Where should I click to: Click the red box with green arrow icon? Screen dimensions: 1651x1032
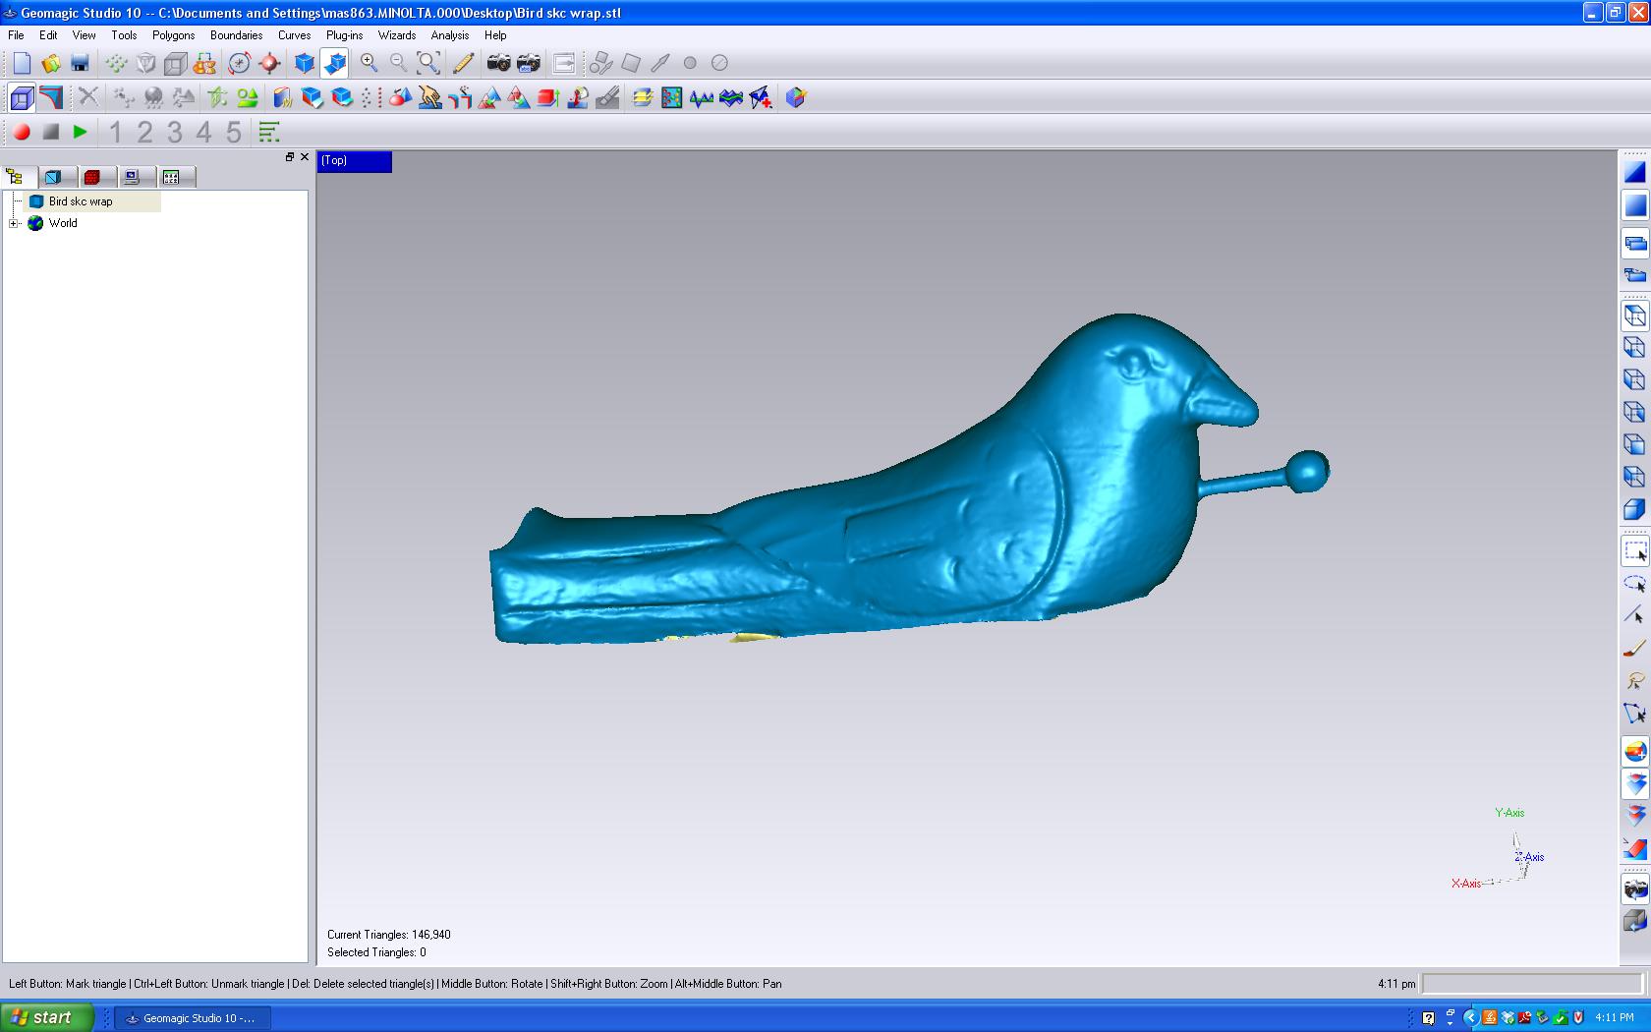pyautogui.click(x=548, y=97)
